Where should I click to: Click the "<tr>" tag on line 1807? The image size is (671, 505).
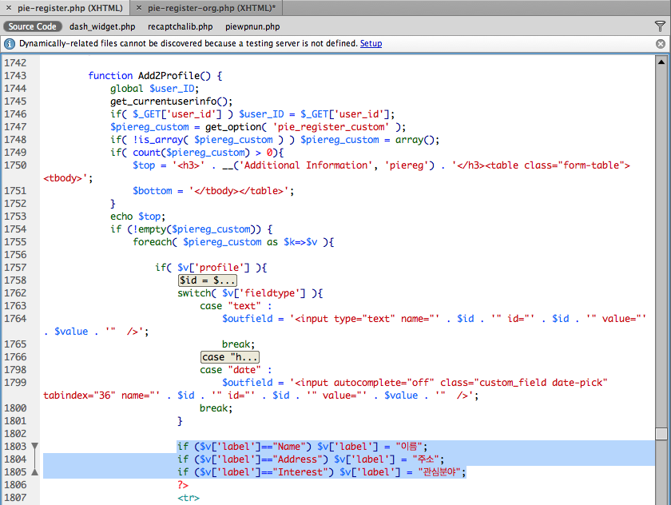click(189, 498)
